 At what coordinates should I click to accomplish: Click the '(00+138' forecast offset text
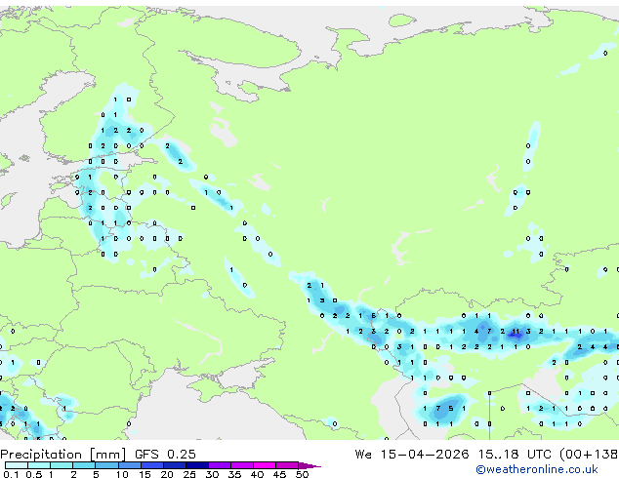coord(589,455)
